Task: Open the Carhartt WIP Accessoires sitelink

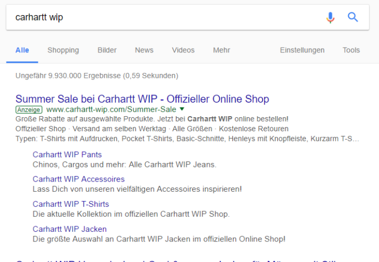Action: (x=79, y=179)
